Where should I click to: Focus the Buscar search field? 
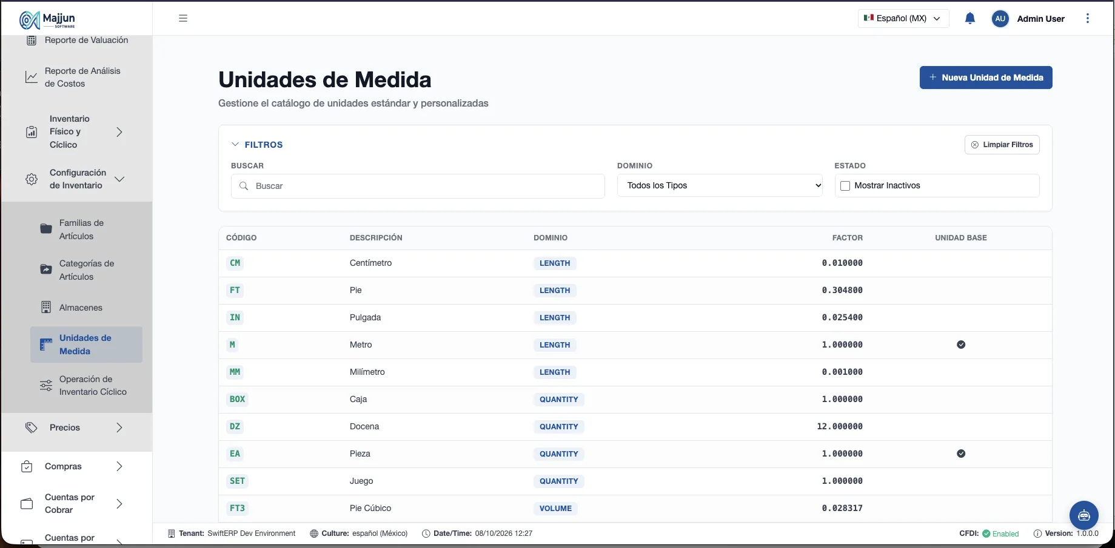pos(418,186)
